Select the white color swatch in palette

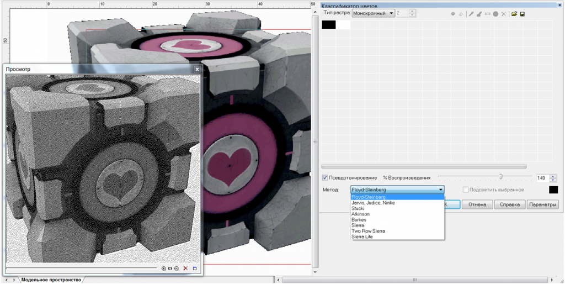point(343,24)
